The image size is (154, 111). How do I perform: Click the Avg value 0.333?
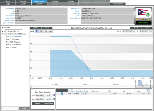143,94
